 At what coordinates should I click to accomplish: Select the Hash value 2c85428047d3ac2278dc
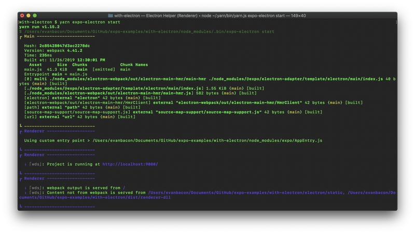click(64, 46)
